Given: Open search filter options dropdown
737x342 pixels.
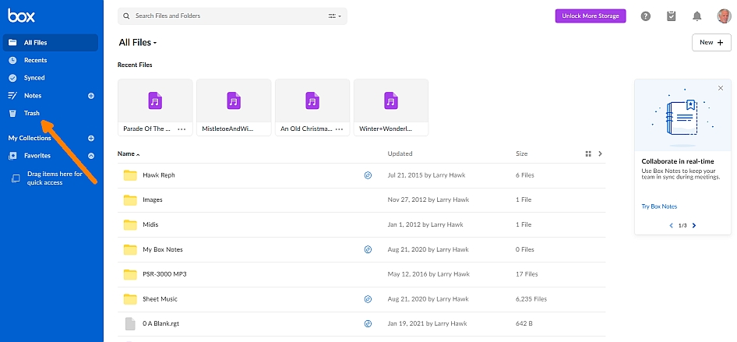Looking at the screenshot, I should [x=336, y=16].
